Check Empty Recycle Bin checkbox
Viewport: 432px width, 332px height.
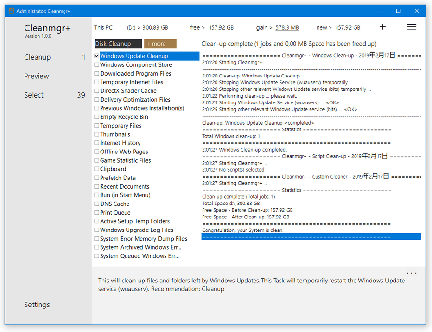pos(97,117)
